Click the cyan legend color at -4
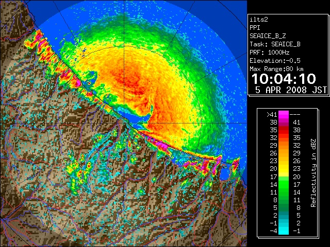Screen dimensions: 330x247 pyautogui.click(x=284, y=231)
